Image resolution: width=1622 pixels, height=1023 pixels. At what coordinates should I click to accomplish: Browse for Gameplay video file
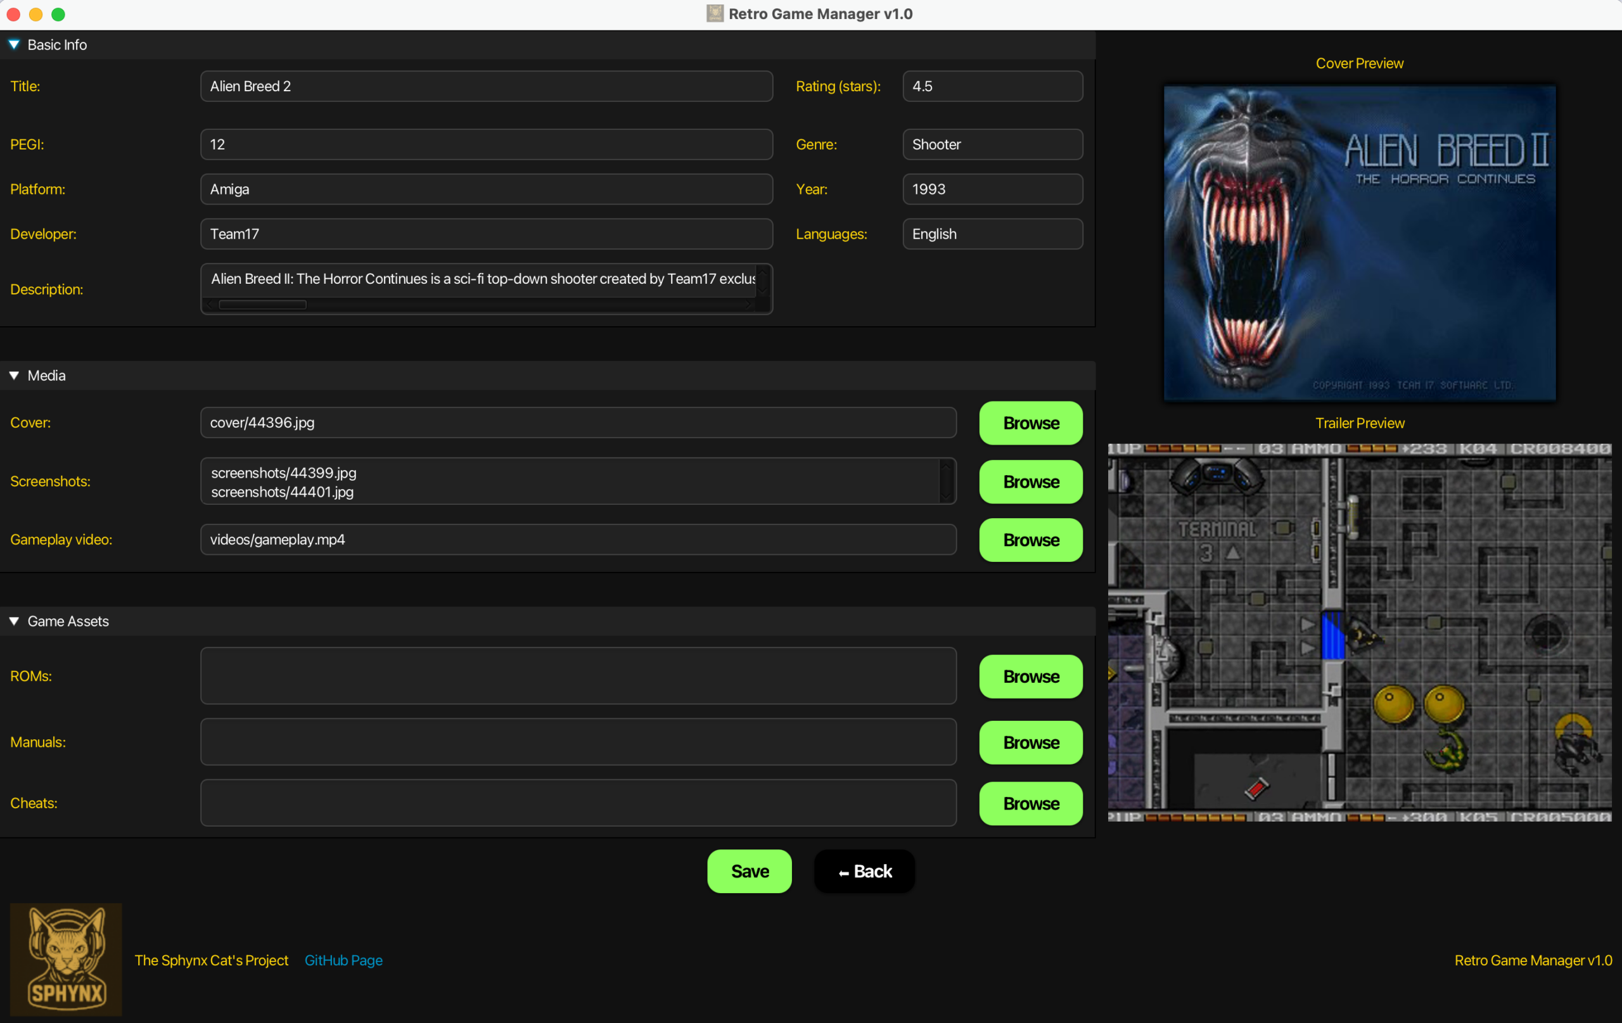(1030, 540)
